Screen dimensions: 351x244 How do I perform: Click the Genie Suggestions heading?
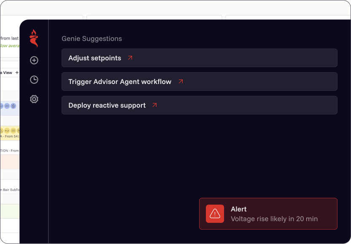coord(92,38)
